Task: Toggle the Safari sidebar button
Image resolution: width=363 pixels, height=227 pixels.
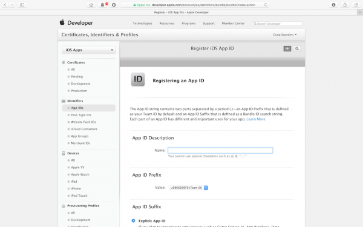Action: (22, 5)
